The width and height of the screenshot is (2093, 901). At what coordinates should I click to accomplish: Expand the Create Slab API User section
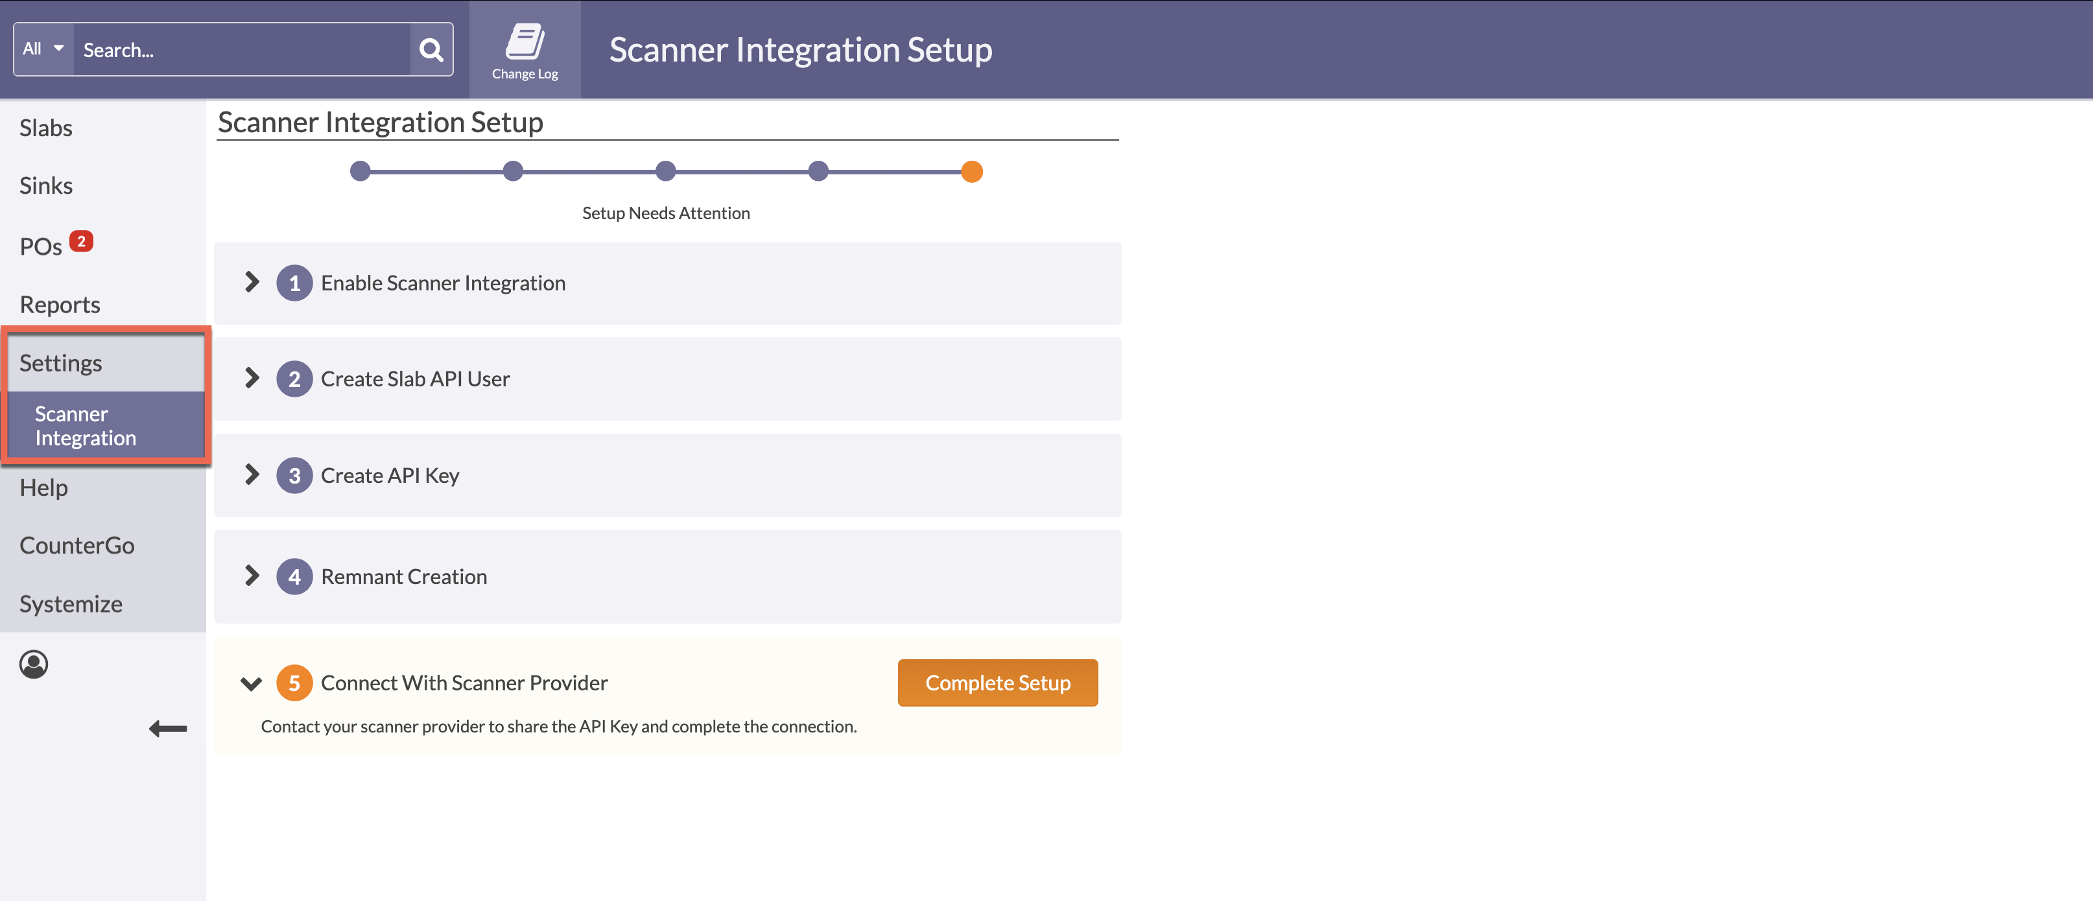(251, 378)
